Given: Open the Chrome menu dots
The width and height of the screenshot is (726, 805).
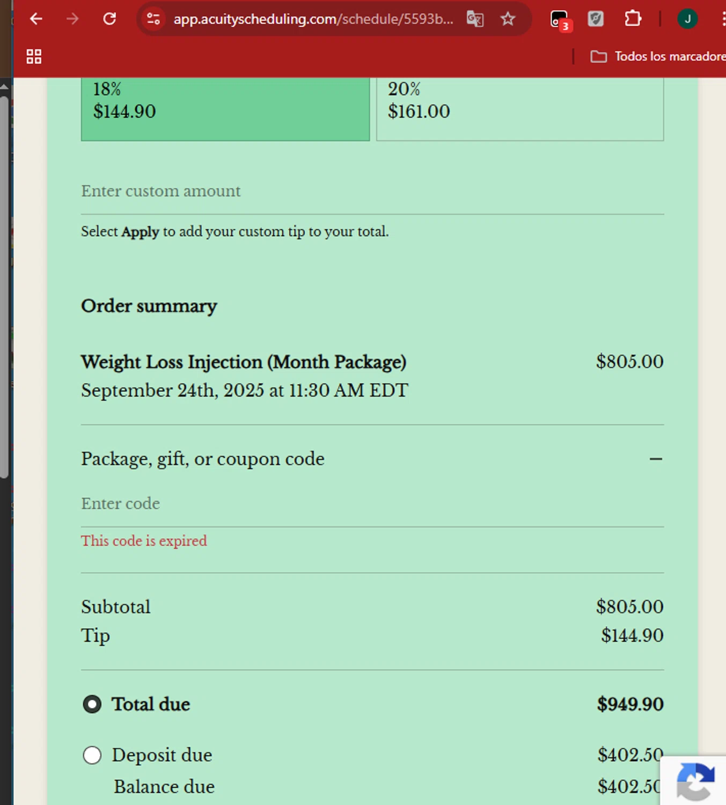Looking at the screenshot, I should 723,19.
